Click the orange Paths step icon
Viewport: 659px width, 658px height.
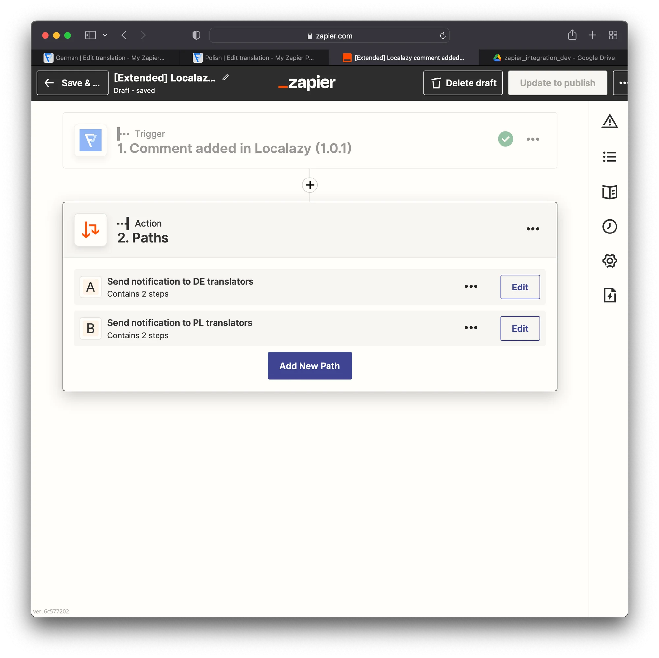tap(91, 230)
